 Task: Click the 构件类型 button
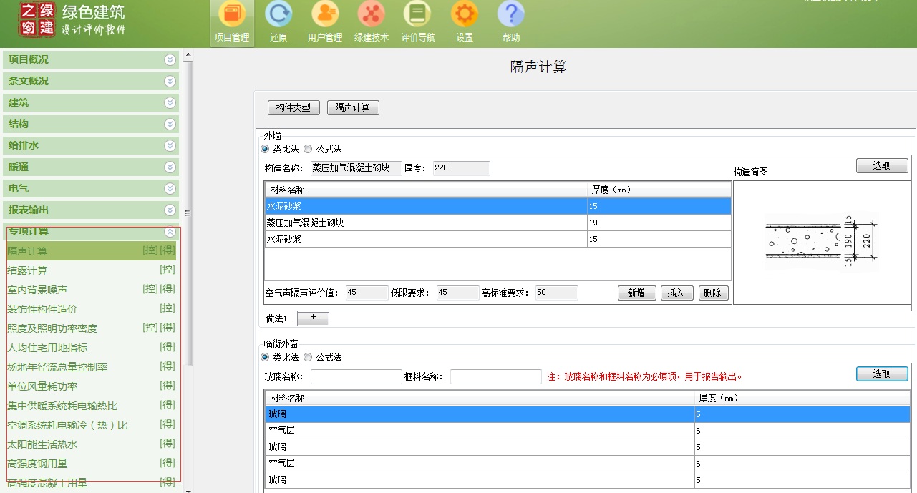[x=293, y=108]
